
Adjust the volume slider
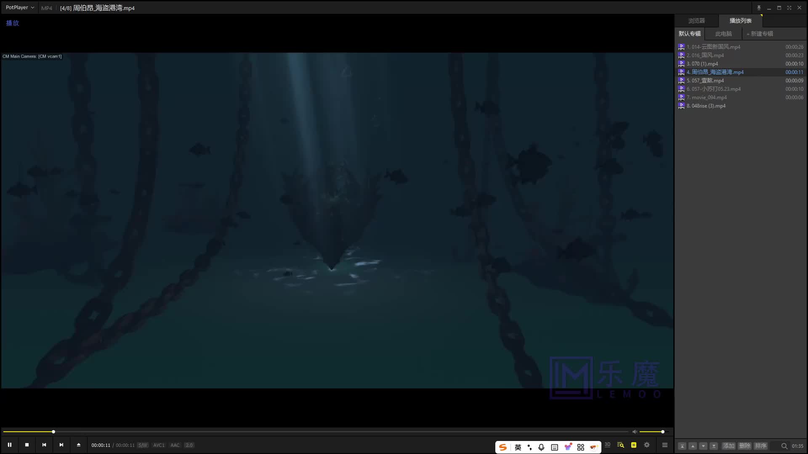[x=654, y=432]
